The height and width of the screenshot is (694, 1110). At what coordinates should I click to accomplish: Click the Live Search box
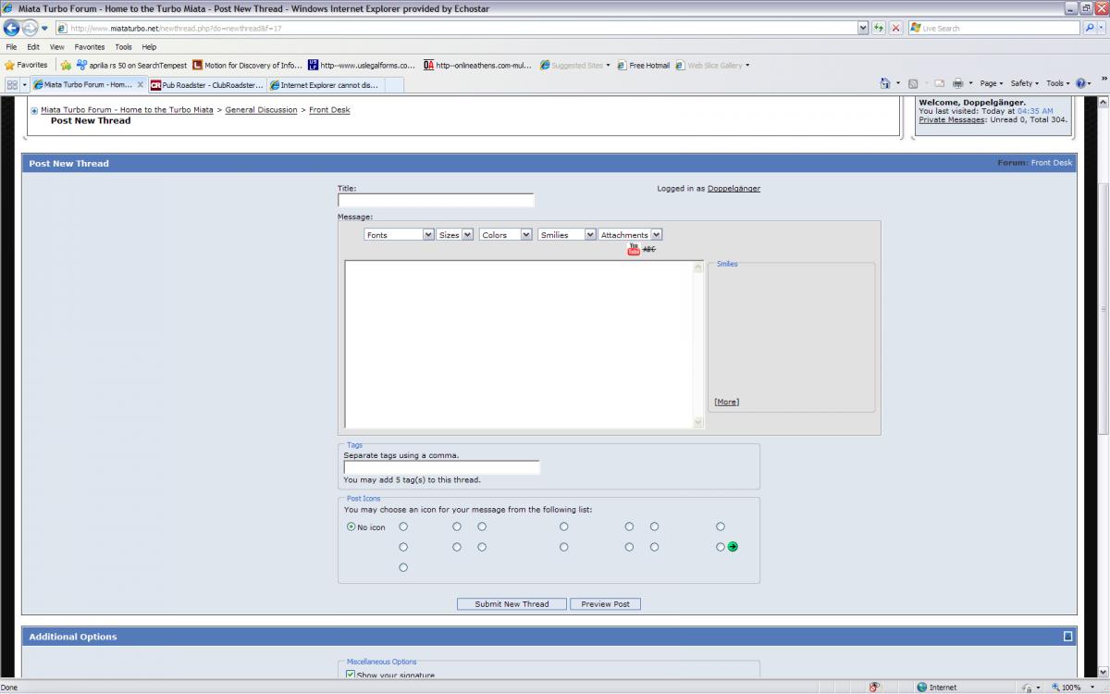pyautogui.click(x=994, y=28)
